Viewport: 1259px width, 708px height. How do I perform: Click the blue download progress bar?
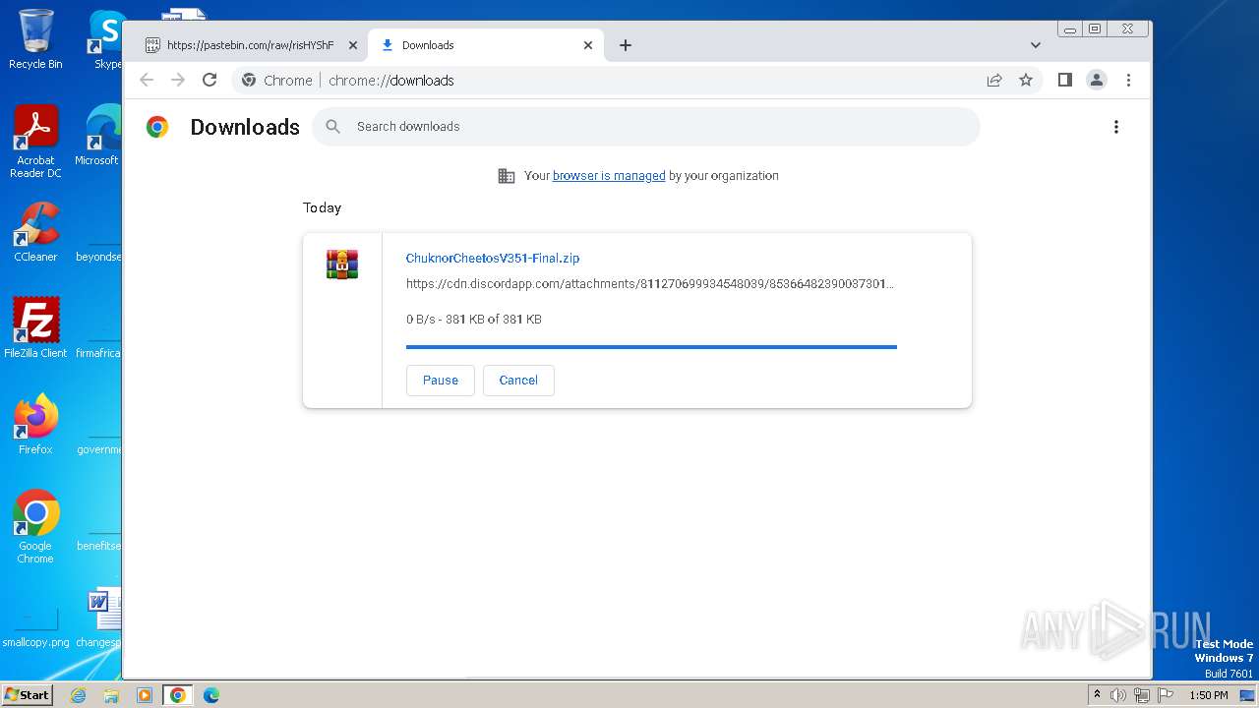pyautogui.click(x=651, y=347)
